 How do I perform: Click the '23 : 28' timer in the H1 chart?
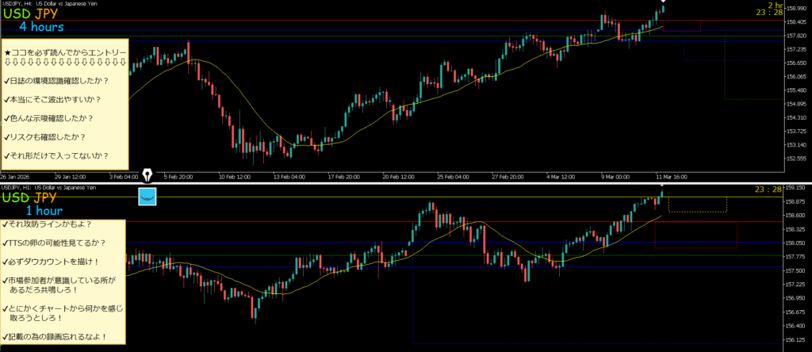pos(768,189)
